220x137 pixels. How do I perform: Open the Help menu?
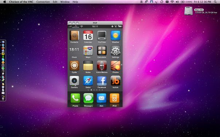[x=75, y=2]
